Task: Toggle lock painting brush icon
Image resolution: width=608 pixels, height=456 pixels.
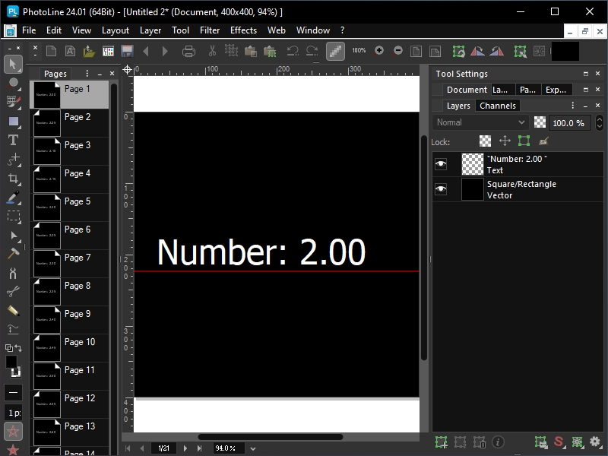Action: coord(543,141)
